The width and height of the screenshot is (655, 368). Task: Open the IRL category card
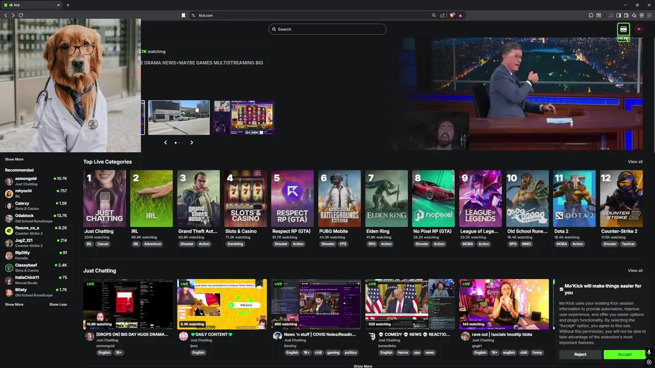(x=151, y=198)
